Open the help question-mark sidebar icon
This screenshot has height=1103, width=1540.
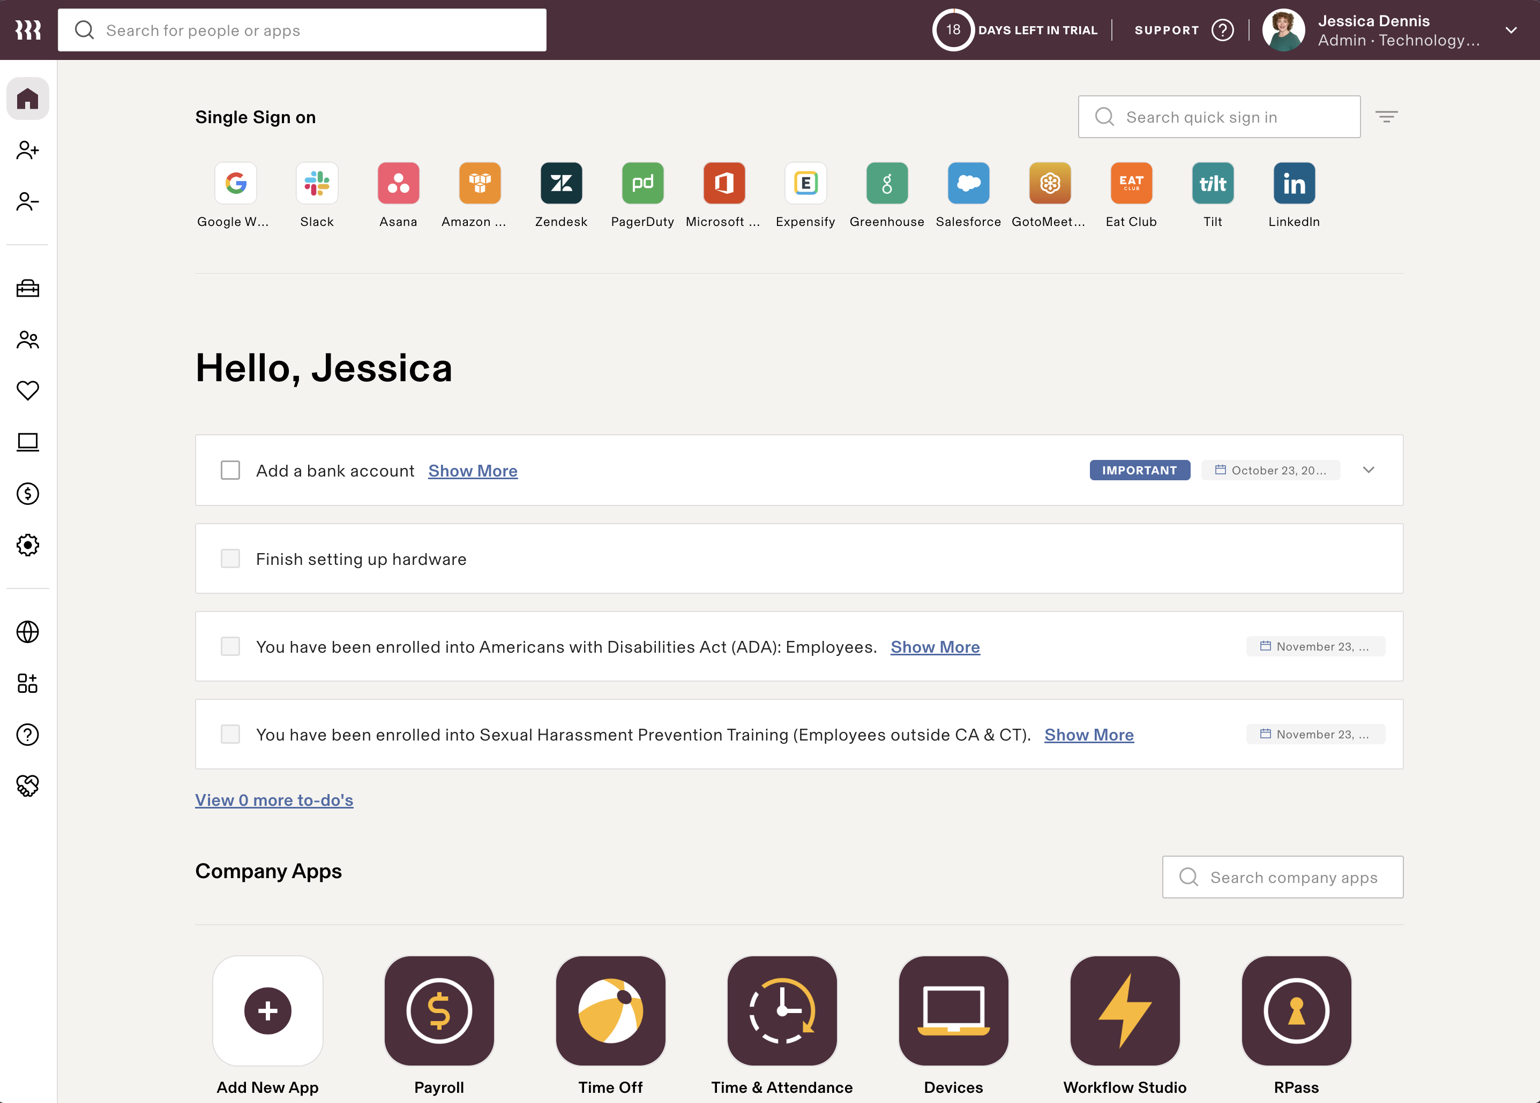[x=28, y=735]
